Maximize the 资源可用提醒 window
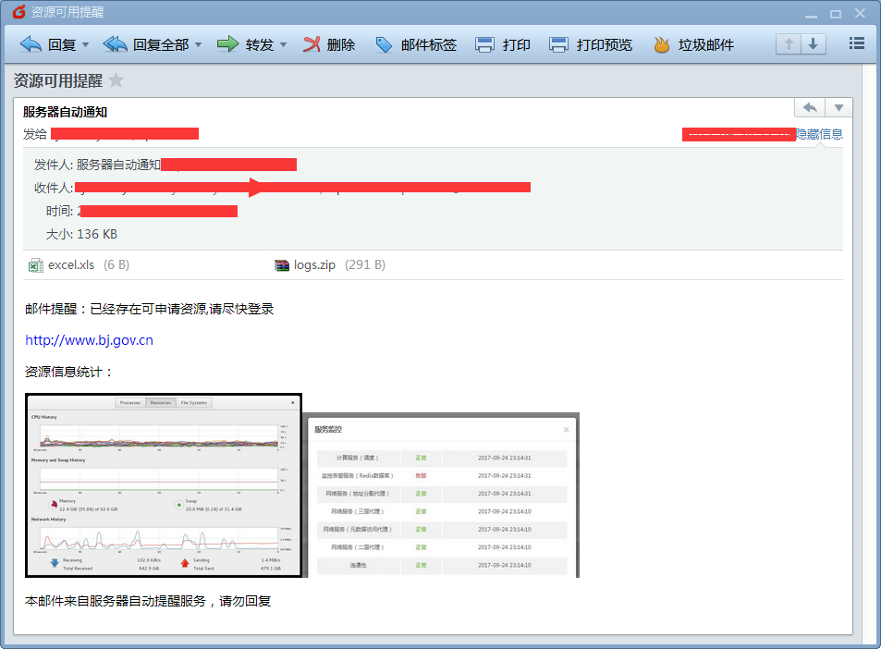The width and height of the screenshot is (881, 649). click(836, 14)
